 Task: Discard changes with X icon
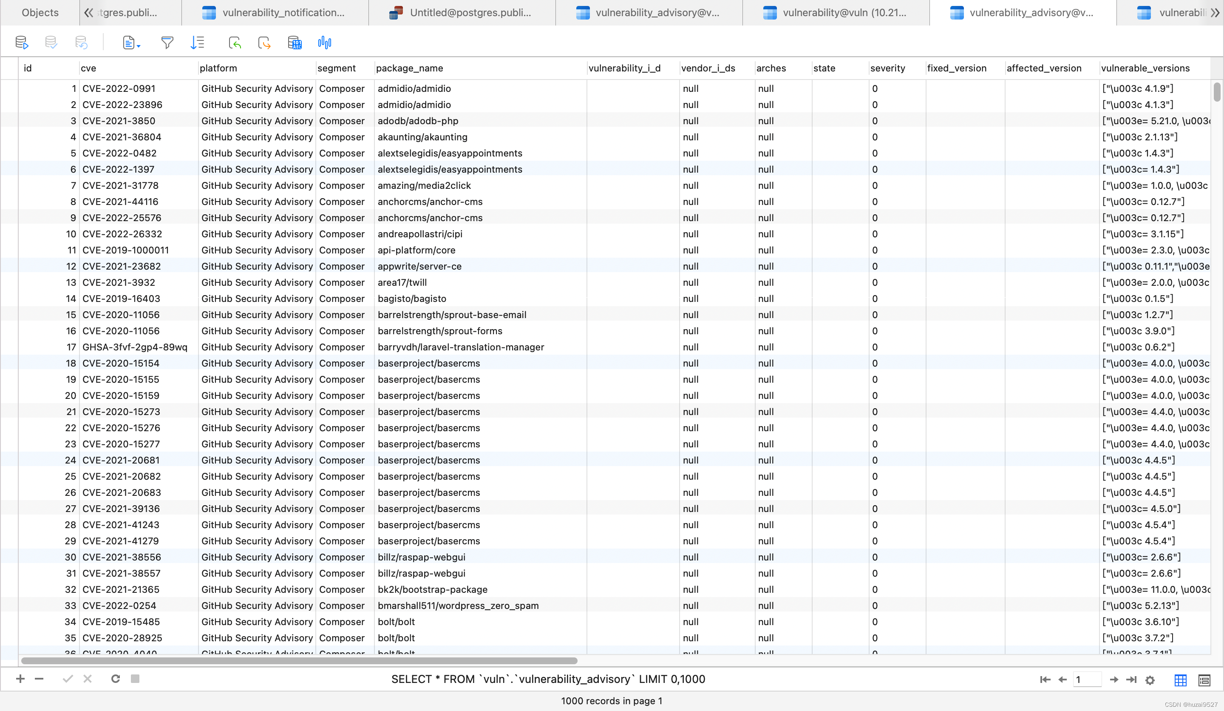(88, 678)
